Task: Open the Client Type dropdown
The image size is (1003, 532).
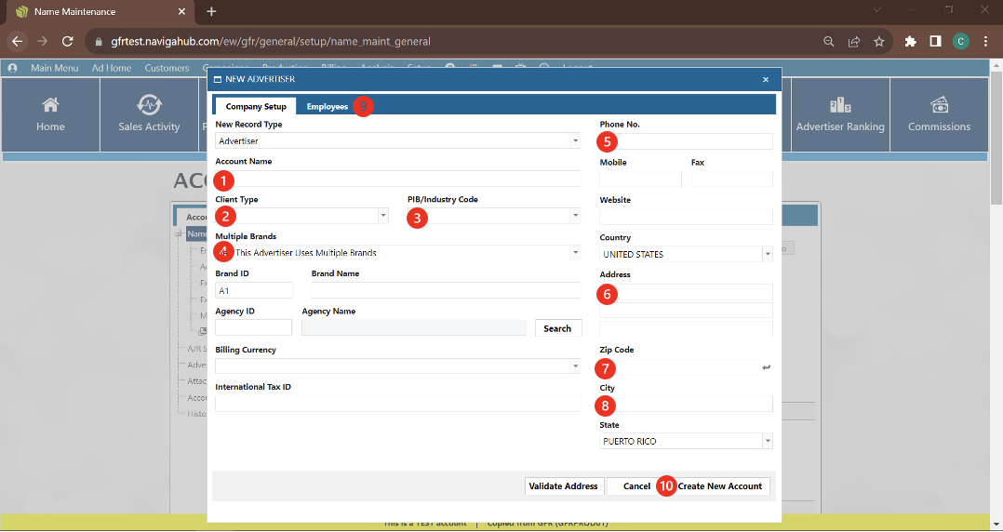Action: [x=383, y=216]
